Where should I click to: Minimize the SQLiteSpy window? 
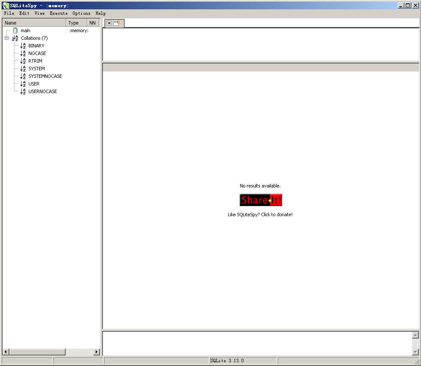click(401, 6)
